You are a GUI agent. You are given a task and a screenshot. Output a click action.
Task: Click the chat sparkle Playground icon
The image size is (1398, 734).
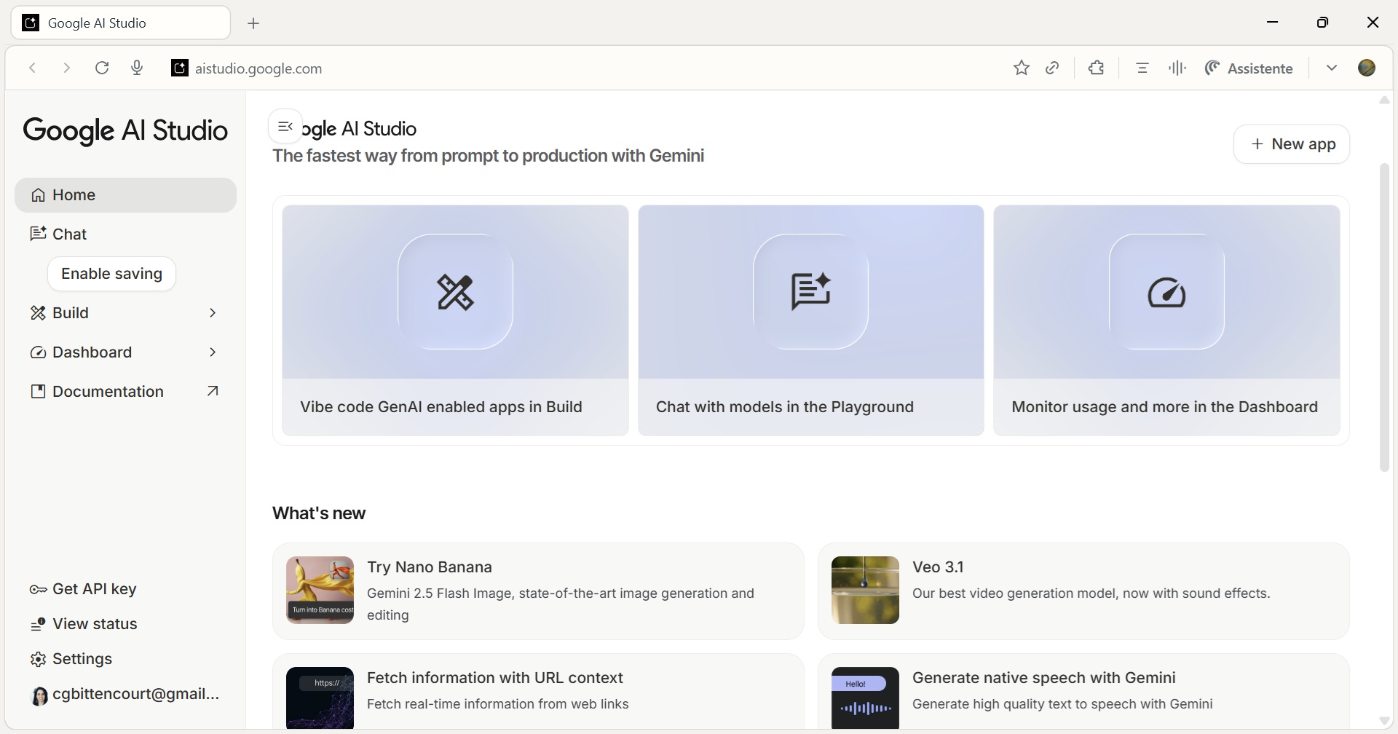[810, 292]
